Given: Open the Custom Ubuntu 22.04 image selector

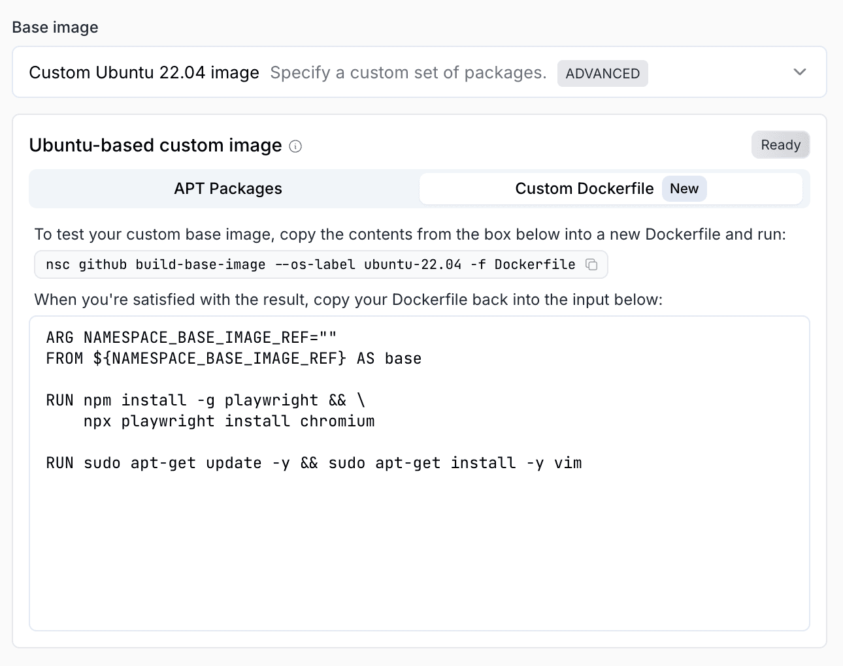Looking at the screenshot, I should 143,72.
